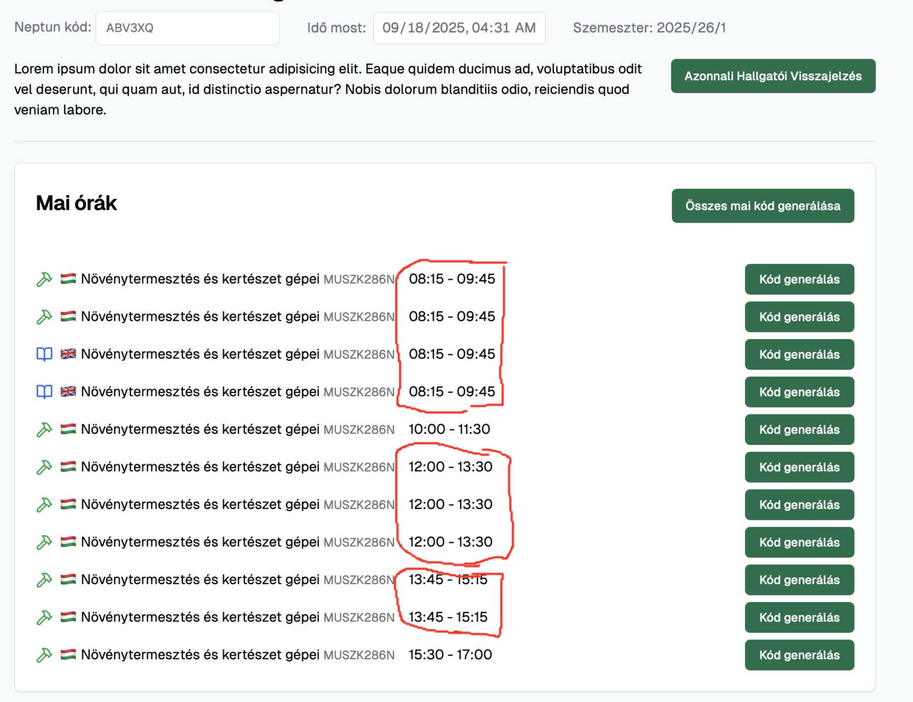Click the book icon in the fourth class row

tap(44, 392)
